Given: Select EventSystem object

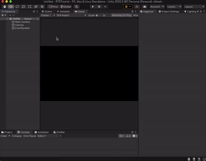Looking at the screenshot, I should click(21, 28).
